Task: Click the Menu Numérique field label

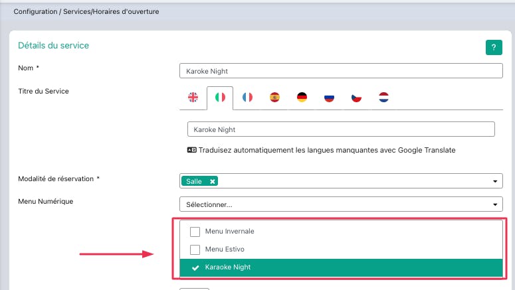Action: pos(46,202)
